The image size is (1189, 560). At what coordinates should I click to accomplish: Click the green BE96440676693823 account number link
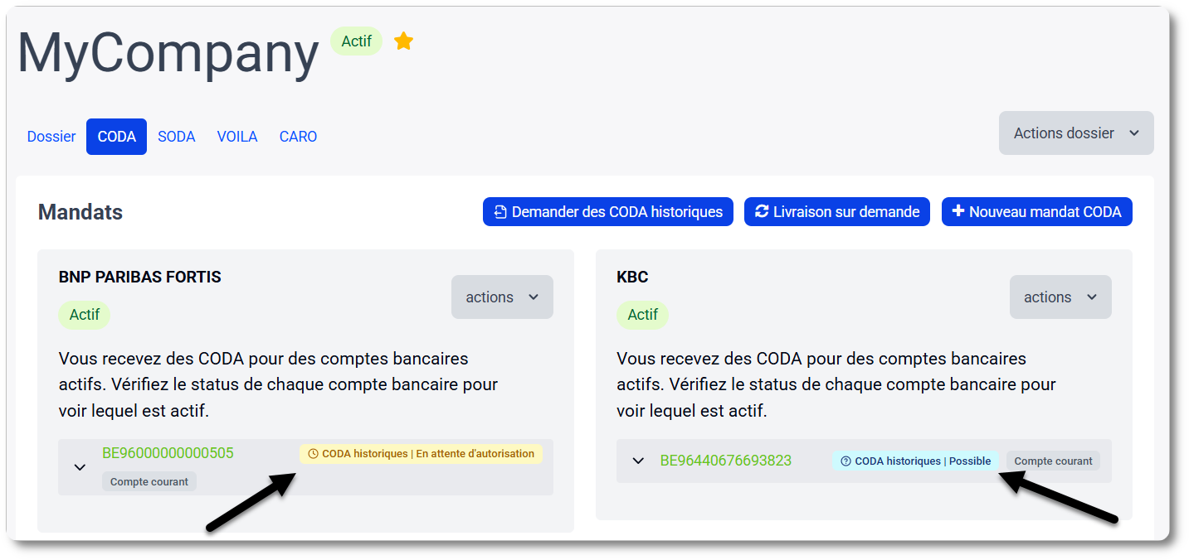(726, 461)
